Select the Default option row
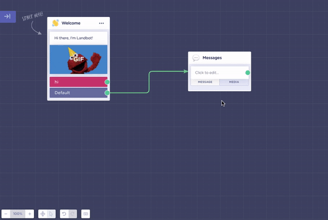The width and height of the screenshot is (328, 220). tap(78, 93)
